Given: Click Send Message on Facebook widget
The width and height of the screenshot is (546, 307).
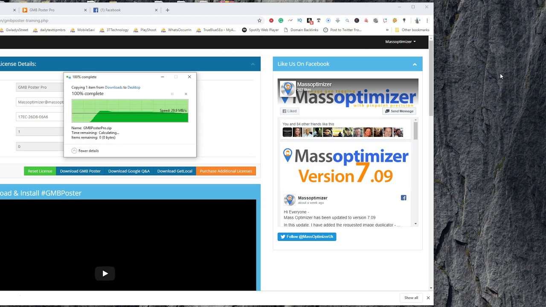Looking at the screenshot, I should coord(399,111).
